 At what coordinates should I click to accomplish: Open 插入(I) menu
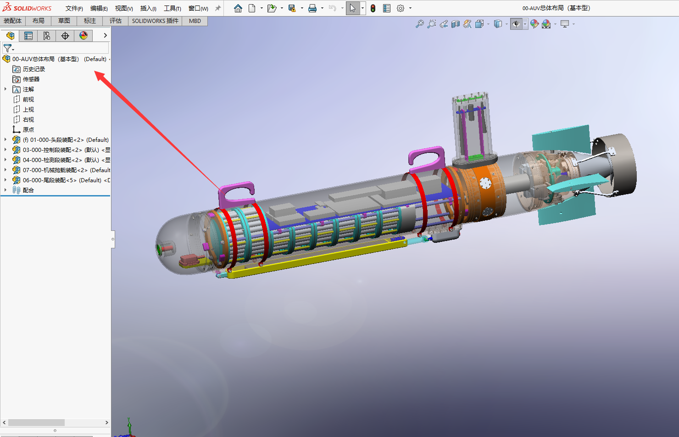click(148, 8)
